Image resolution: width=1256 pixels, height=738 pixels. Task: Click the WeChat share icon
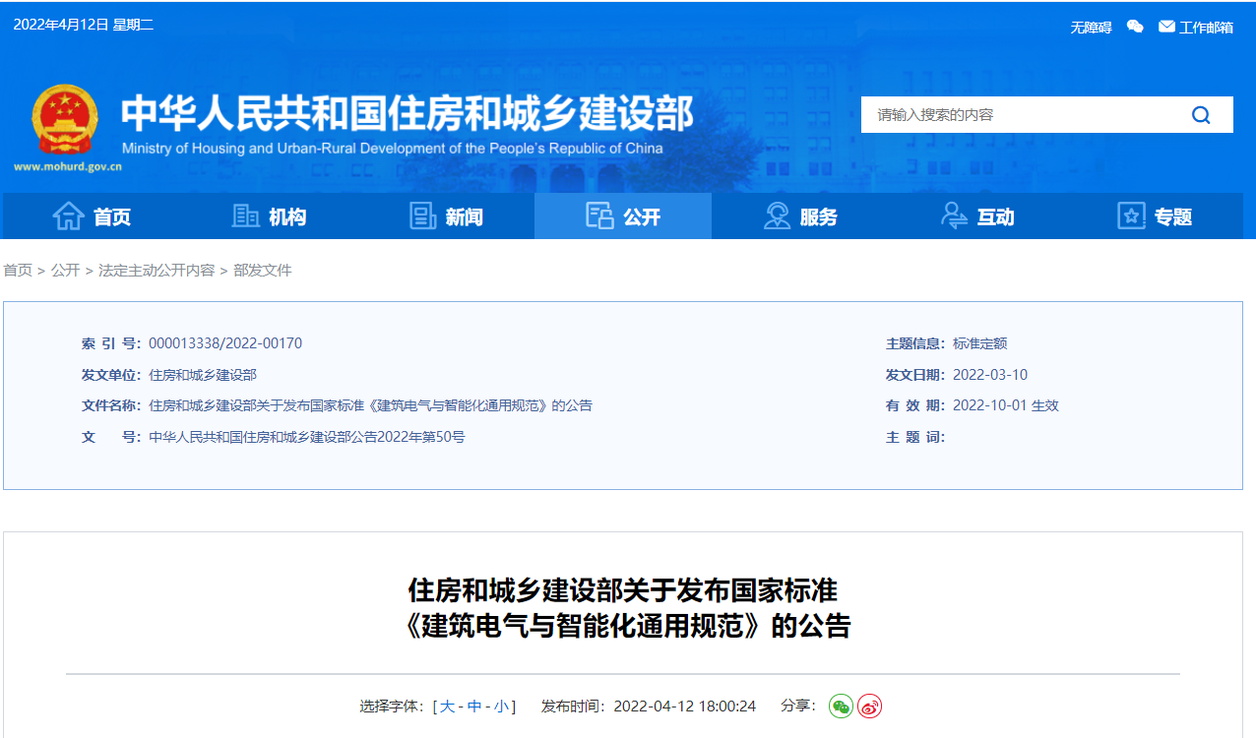[840, 706]
